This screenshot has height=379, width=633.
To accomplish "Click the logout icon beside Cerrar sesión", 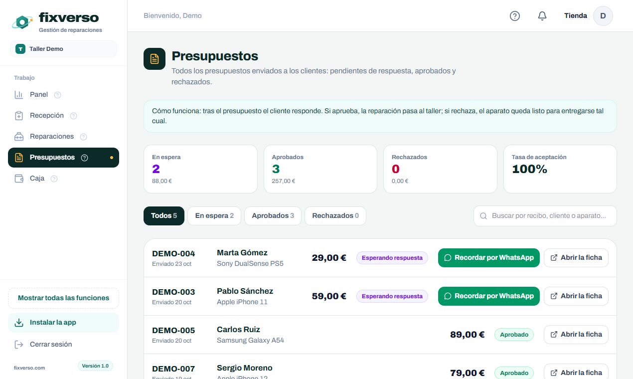I will tap(19, 345).
